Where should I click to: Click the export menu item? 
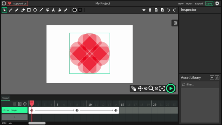pos(199,3)
